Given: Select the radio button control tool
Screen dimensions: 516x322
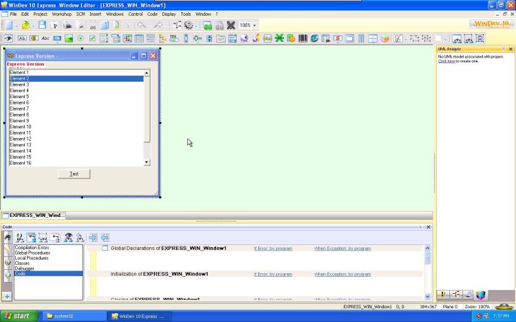Looking at the screenshot, I should [80, 38].
